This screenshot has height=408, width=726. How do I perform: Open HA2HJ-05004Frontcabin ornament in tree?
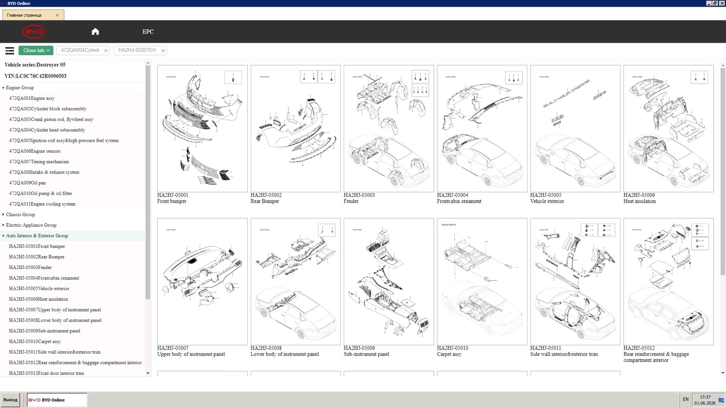tap(44, 278)
